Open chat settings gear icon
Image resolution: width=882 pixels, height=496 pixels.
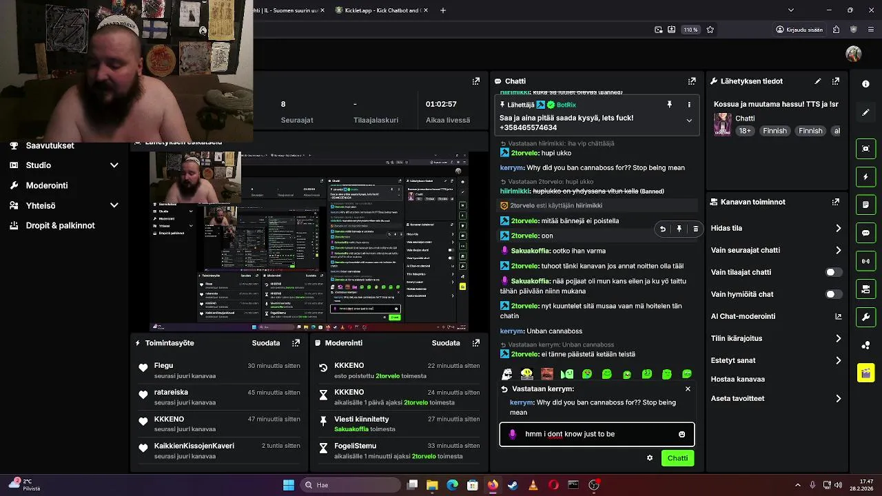pos(650,458)
